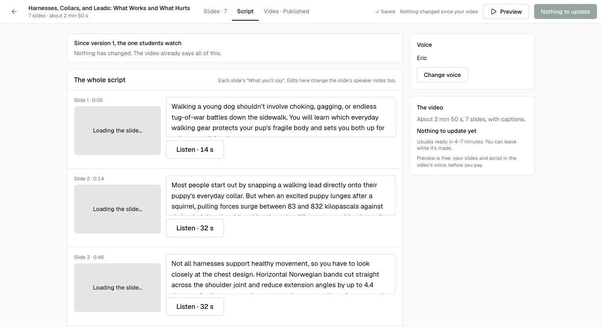Click the 'Slide 3 · 0:46' label
Viewport: 602px width, 327px height.
pos(89,257)
